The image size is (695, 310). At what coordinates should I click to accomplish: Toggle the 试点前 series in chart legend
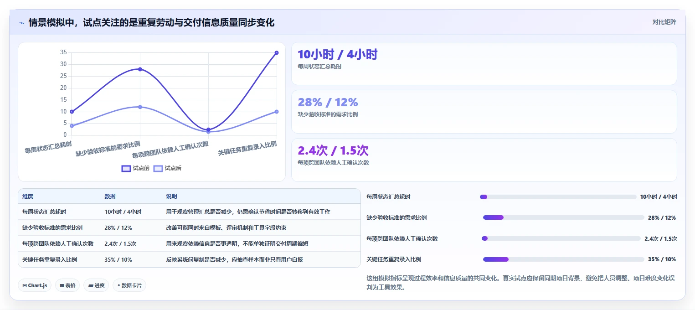pos(136,168)
